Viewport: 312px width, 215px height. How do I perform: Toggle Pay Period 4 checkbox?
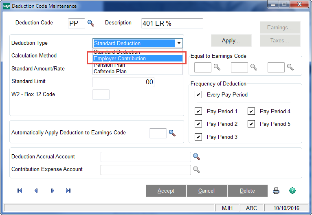pos(251,111)
